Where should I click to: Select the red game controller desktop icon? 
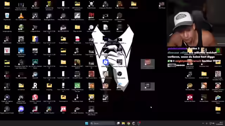63,109
